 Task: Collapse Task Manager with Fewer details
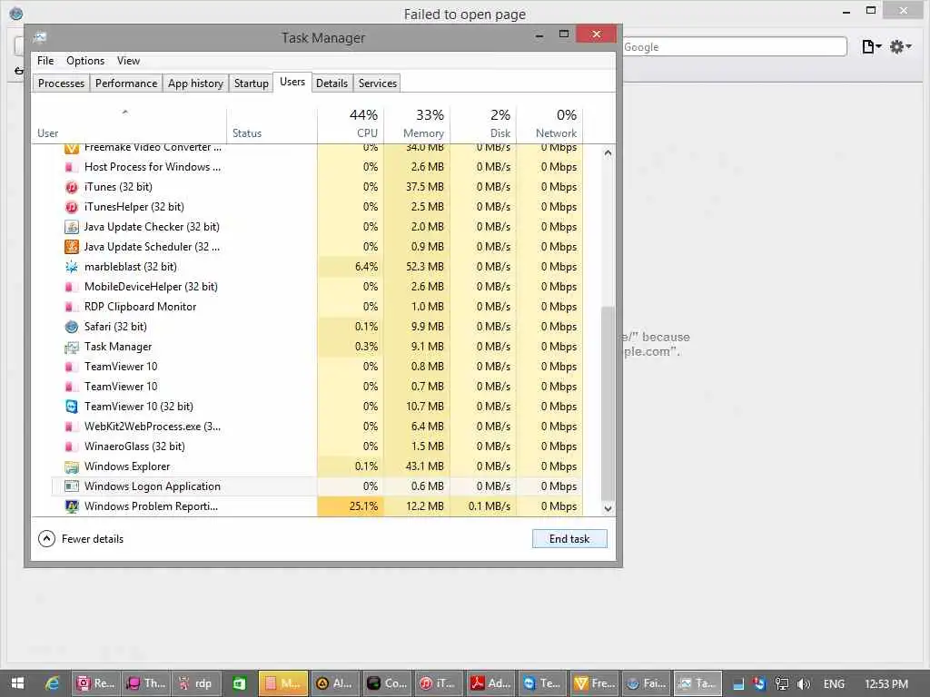[x=81, y=539]
